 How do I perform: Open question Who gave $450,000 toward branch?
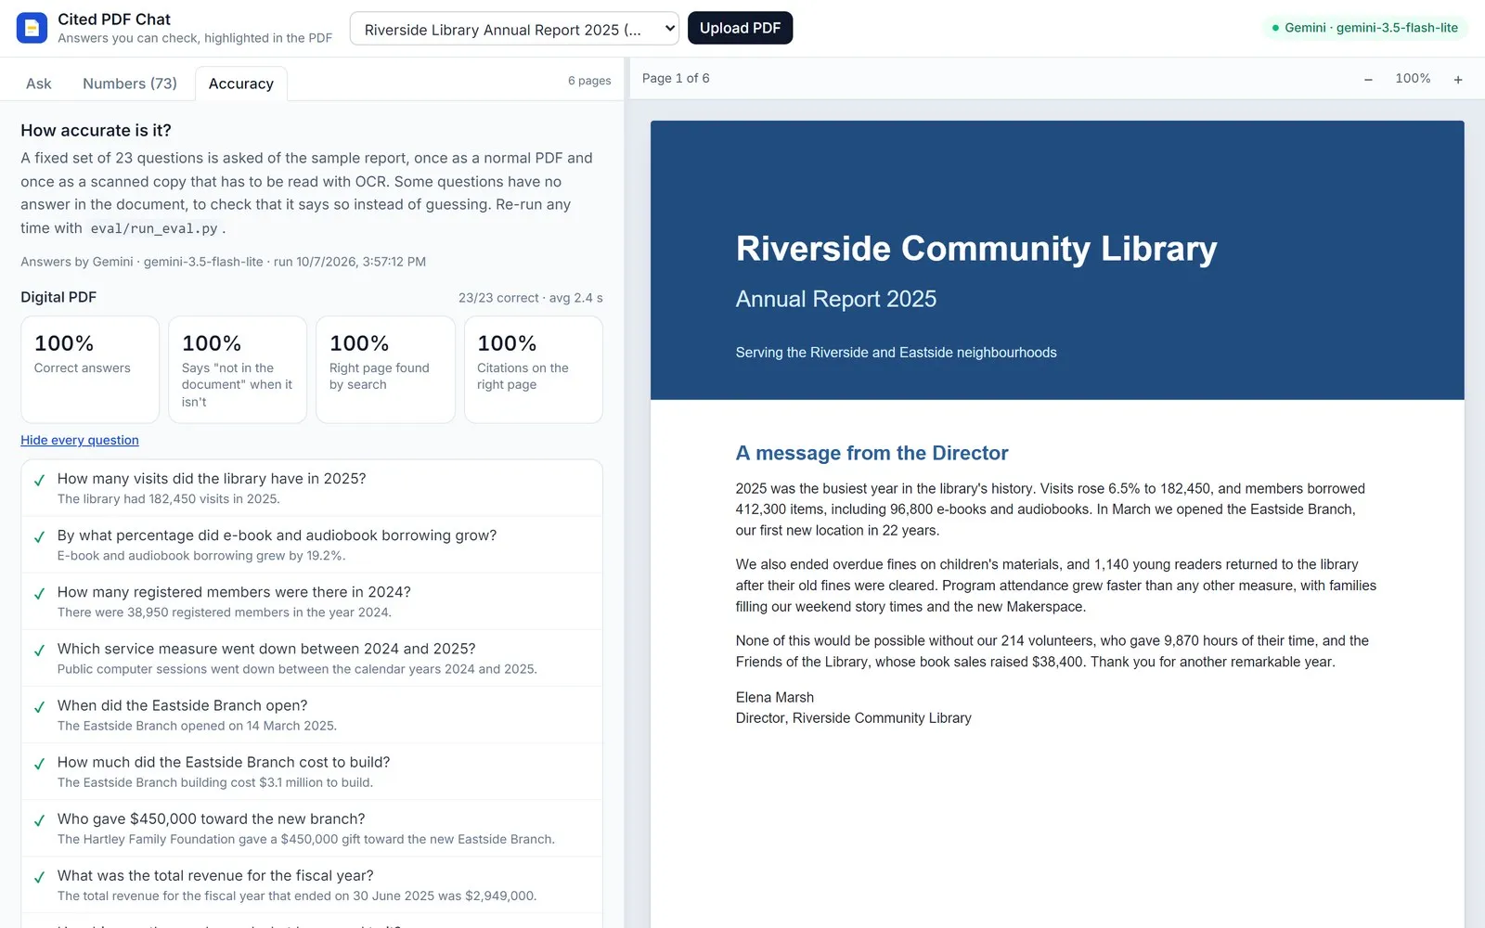point(312,828)
